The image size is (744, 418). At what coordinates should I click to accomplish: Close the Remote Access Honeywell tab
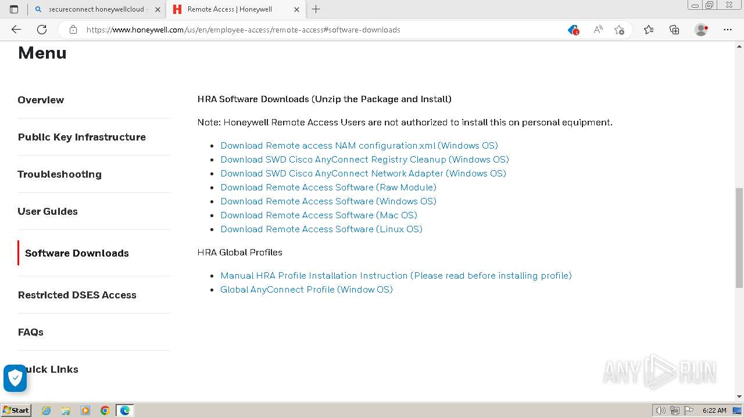coord(296,9)
